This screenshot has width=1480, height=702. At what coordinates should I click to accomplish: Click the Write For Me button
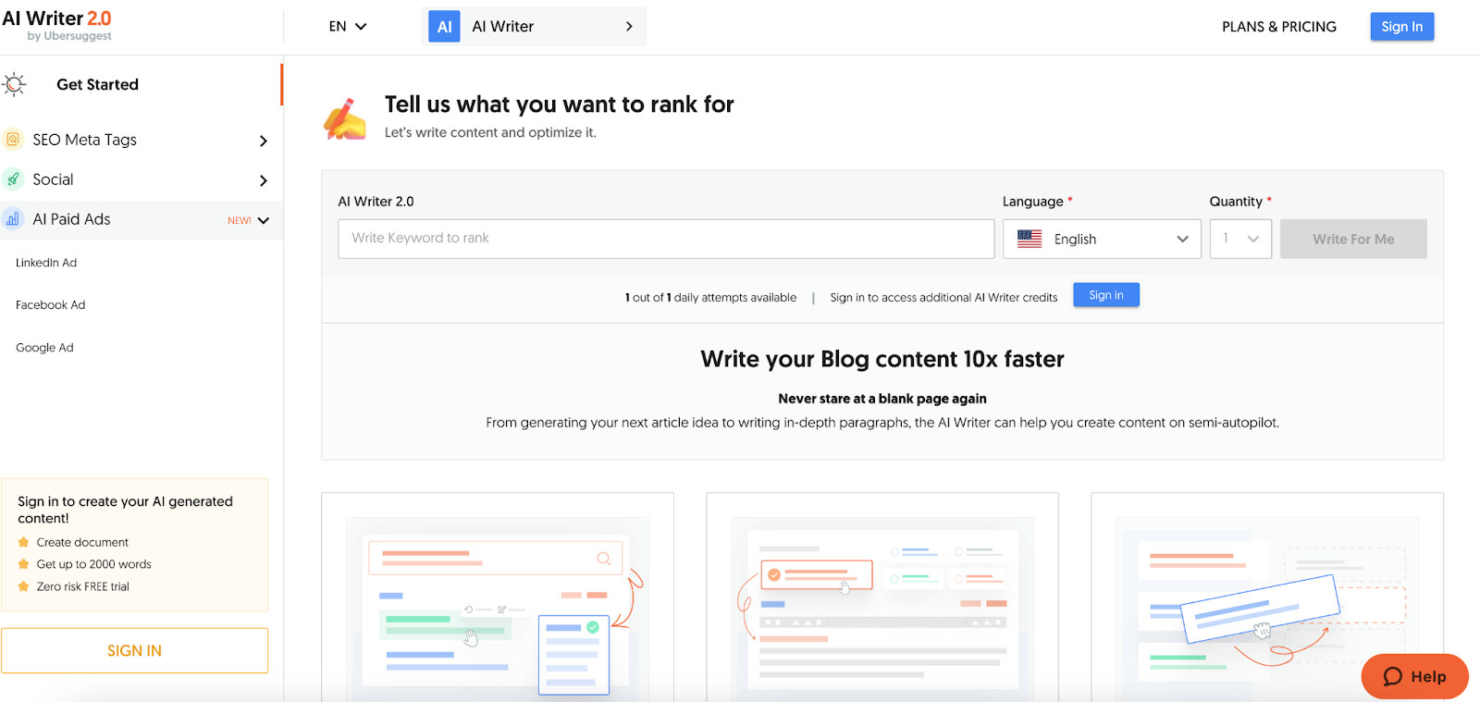coord(1353,239)
